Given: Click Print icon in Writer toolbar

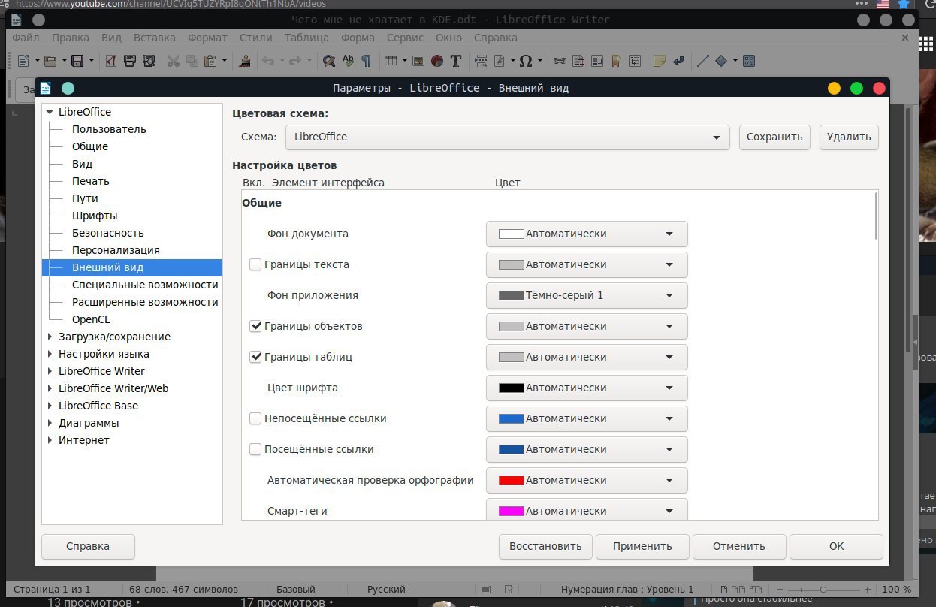Looking at the screenshot, I should [x=129, y=61].
